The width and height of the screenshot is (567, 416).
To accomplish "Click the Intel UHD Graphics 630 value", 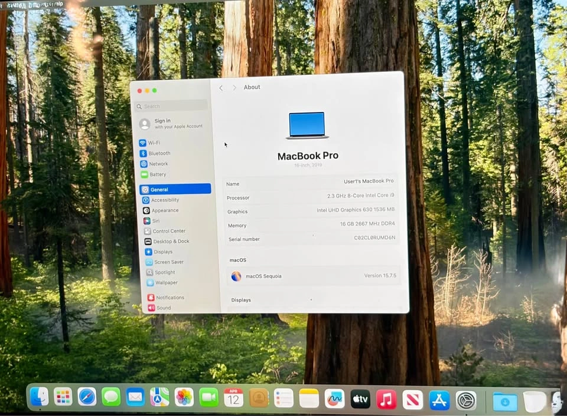I will click(356, 210).
